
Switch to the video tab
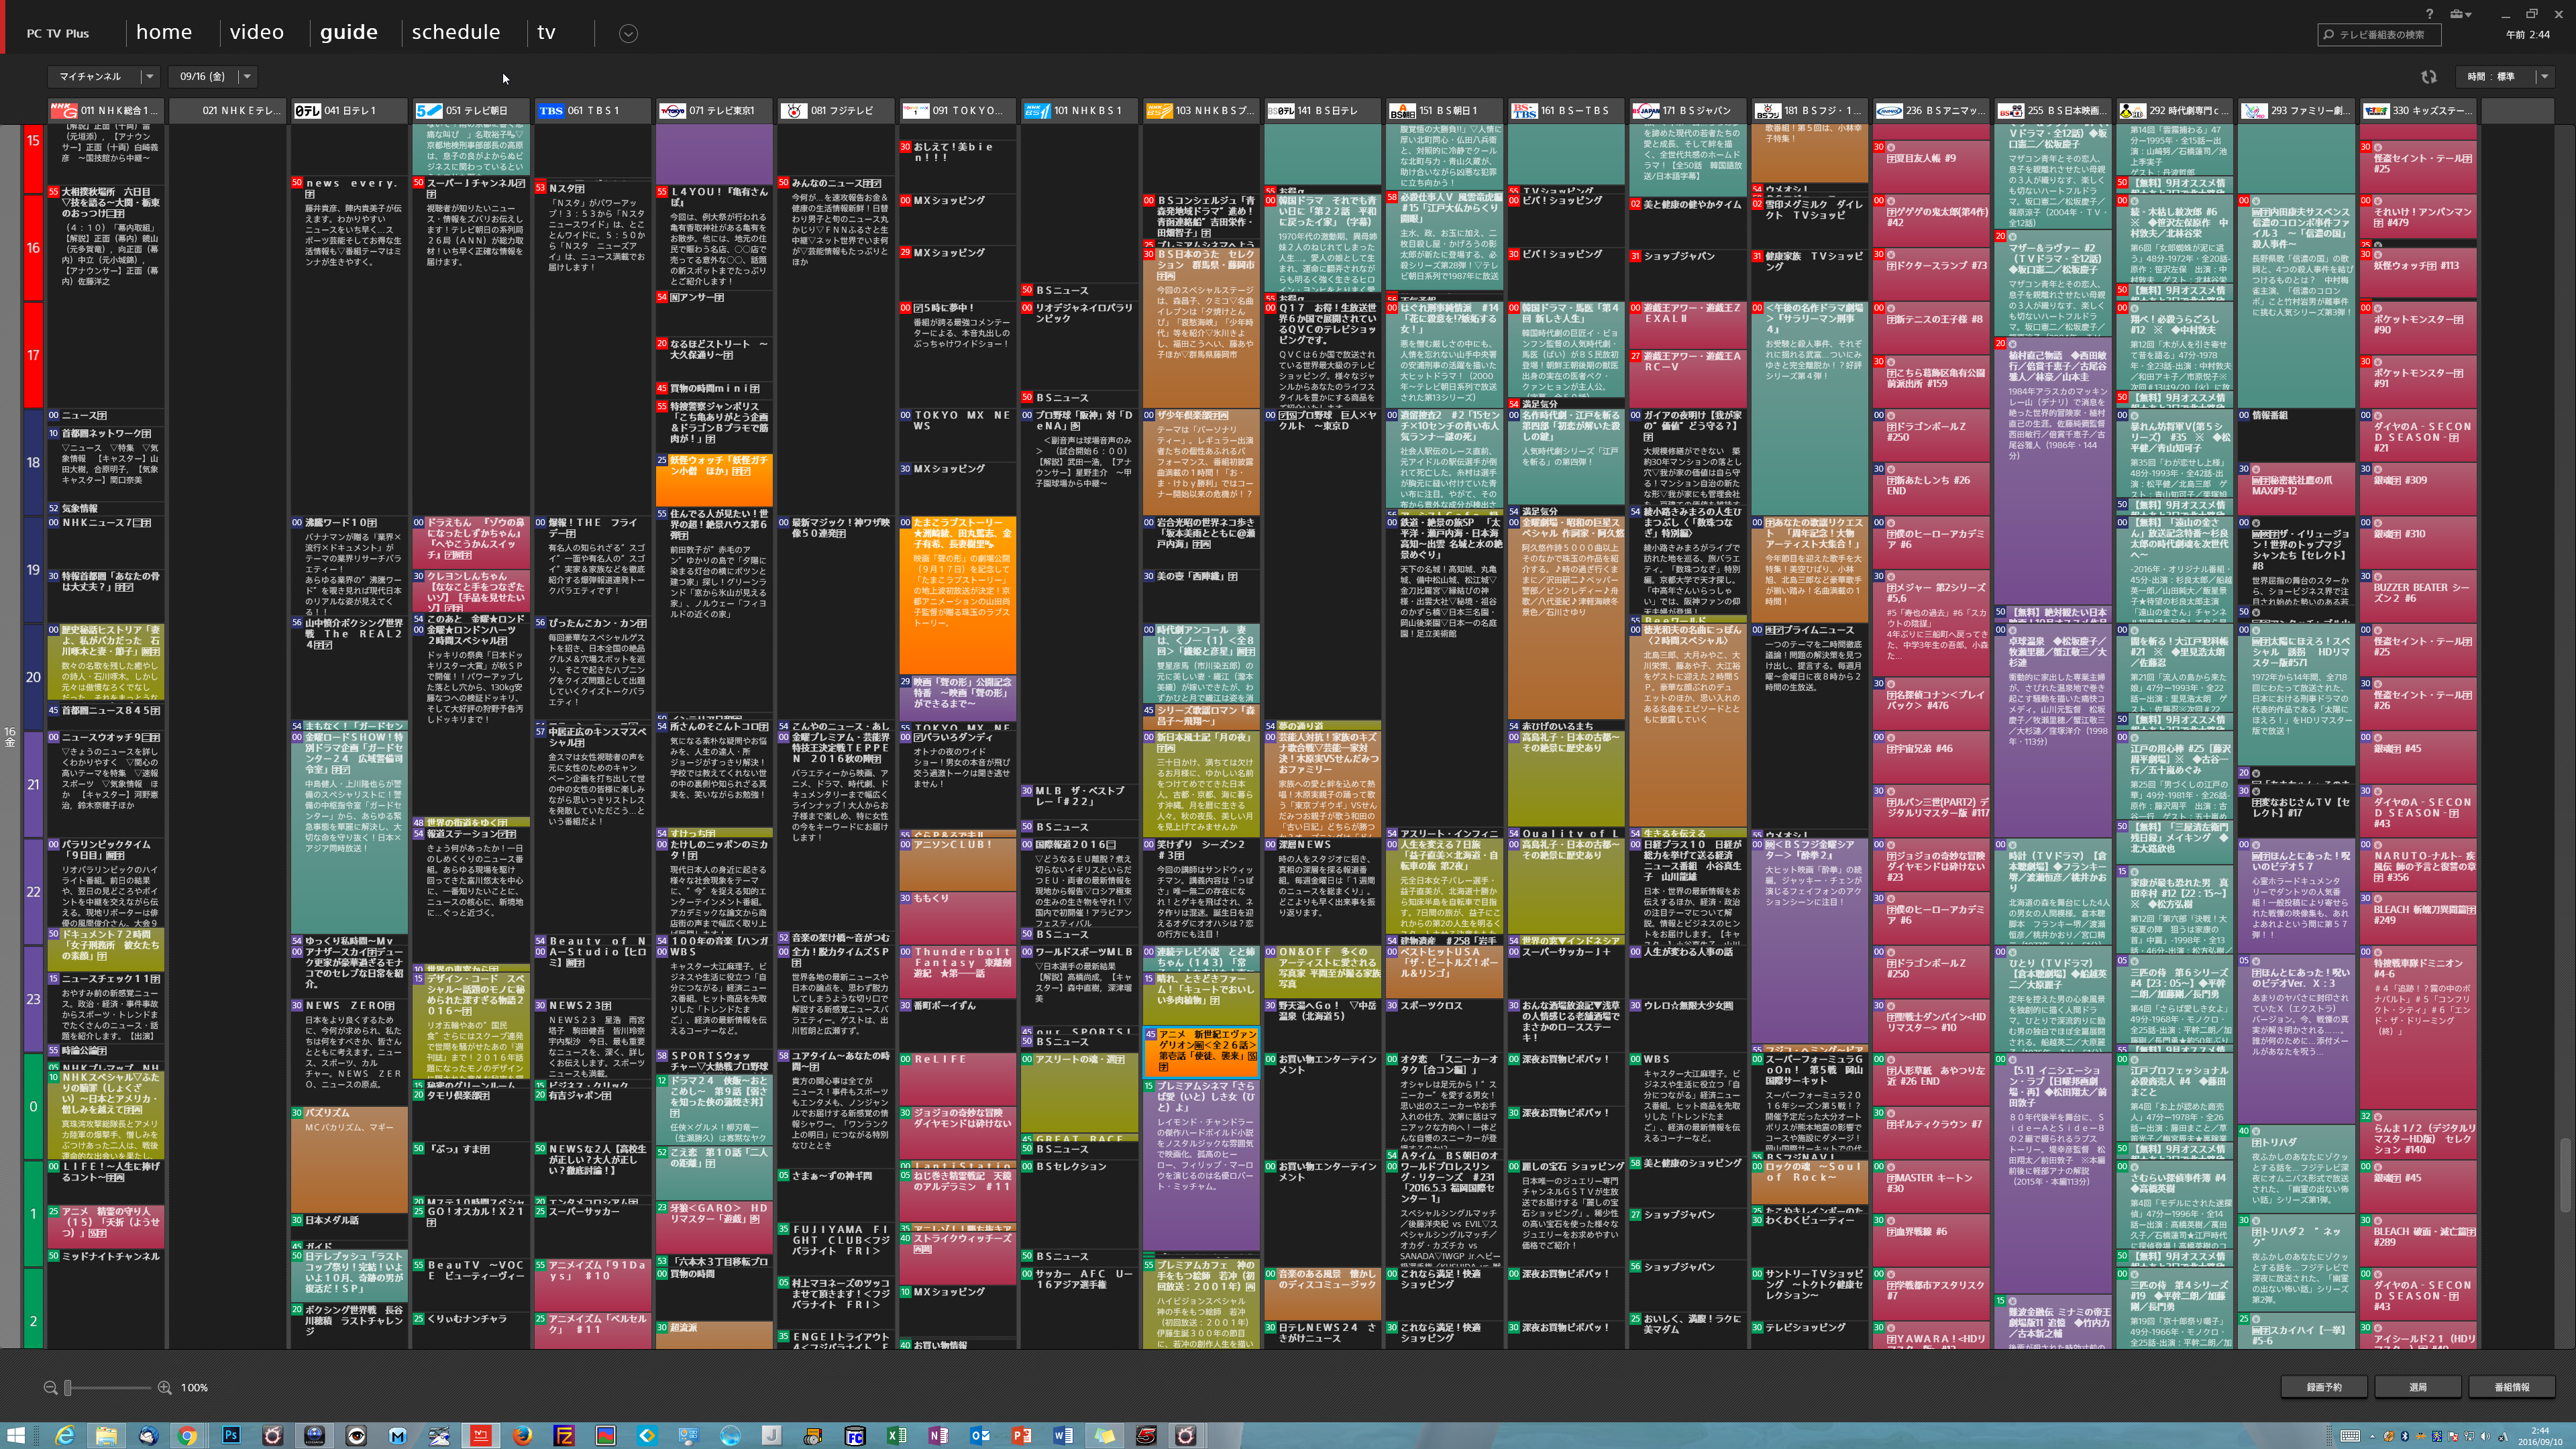256,32
